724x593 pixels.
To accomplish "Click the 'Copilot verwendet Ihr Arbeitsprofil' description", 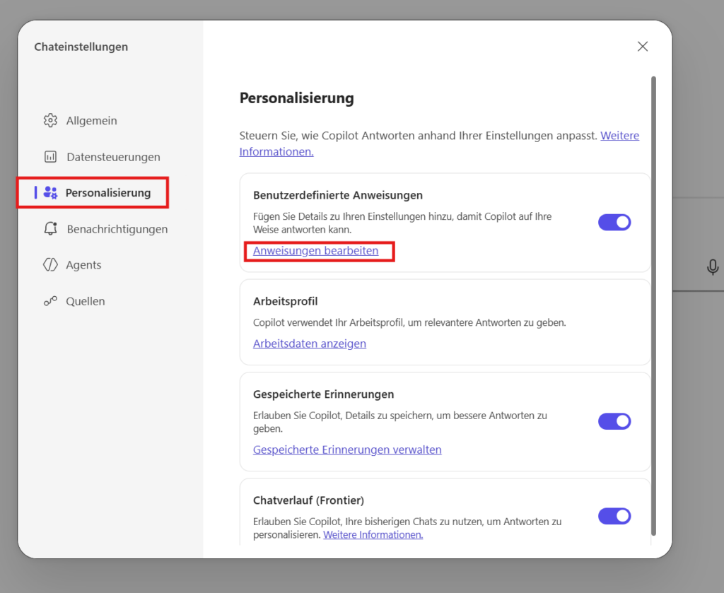I will click(409, 322).
